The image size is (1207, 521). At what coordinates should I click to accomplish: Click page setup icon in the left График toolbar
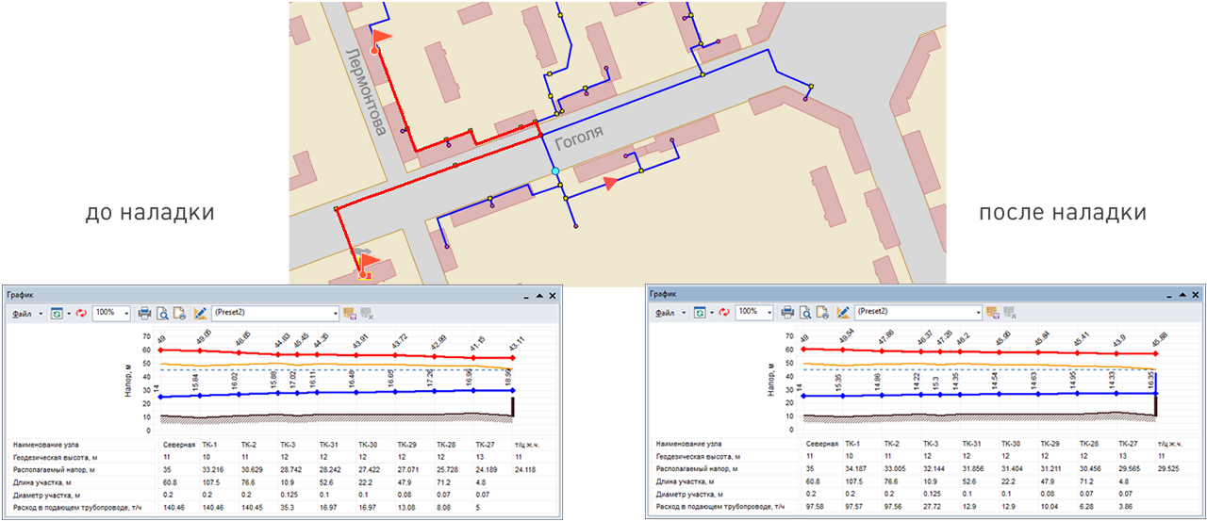click(179, 313)
